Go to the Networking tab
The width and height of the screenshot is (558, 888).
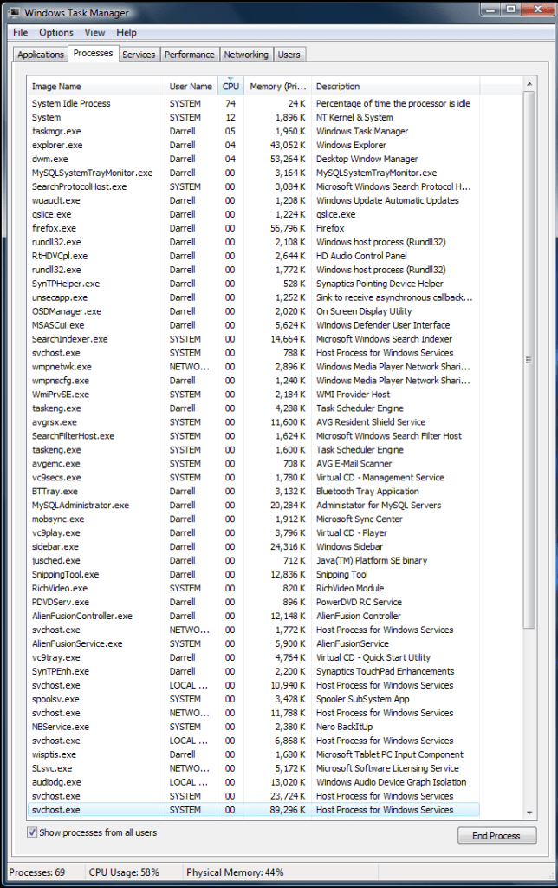point(246,55)
